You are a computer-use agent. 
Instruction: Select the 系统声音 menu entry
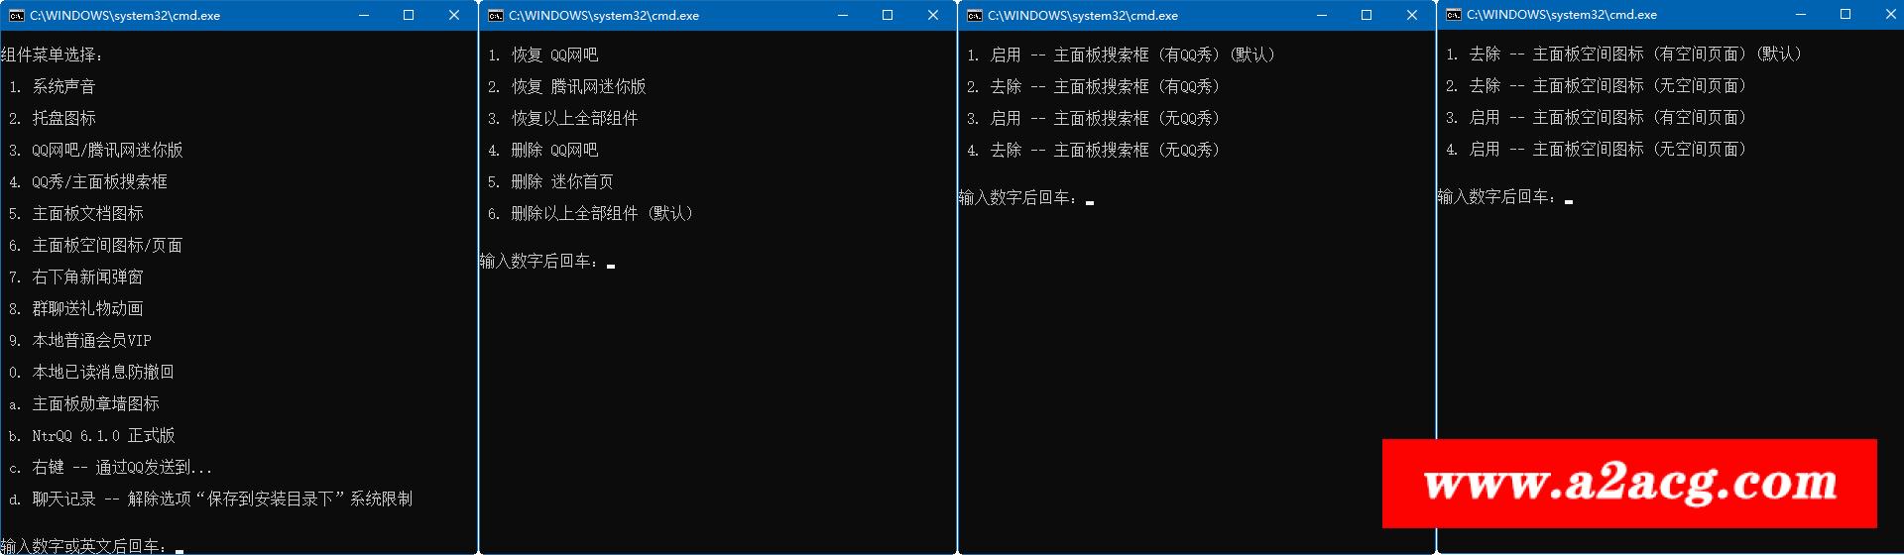pos(63,87)
